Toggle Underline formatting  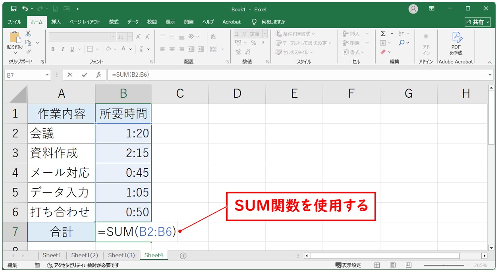tap(72, 49)
